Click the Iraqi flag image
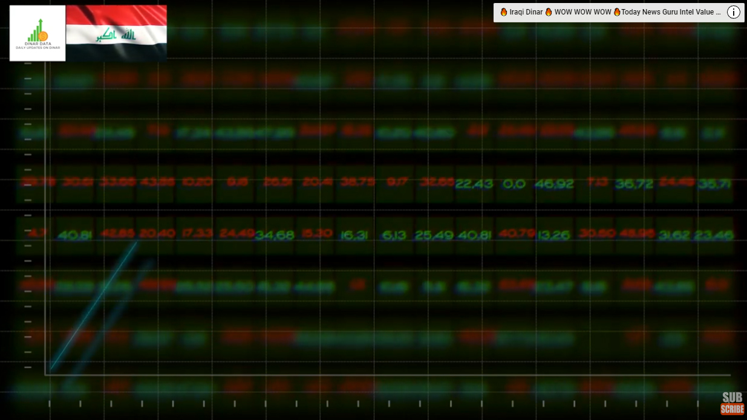This screenshot has height=420, width=747. pos(116,33)
